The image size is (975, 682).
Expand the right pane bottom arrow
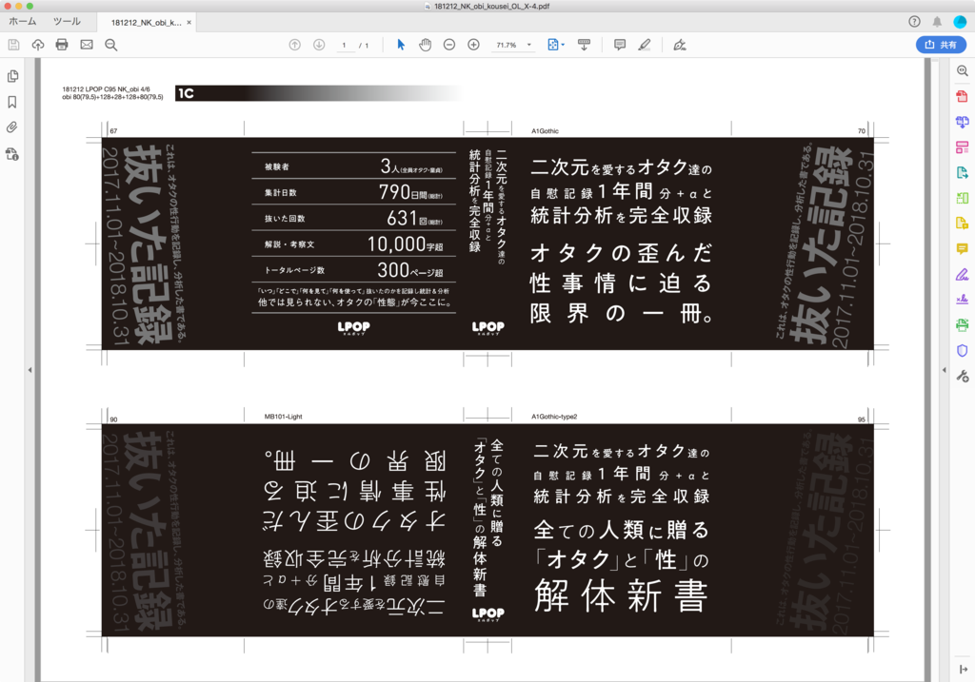click(x=963, y=669)
